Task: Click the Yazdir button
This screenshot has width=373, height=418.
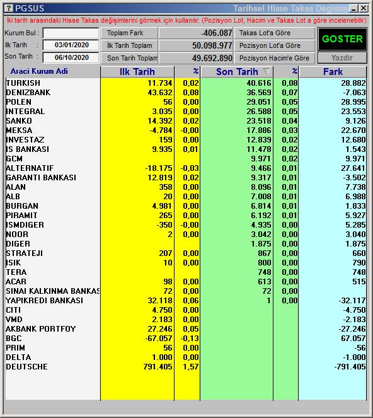Action: coord(342,58)
